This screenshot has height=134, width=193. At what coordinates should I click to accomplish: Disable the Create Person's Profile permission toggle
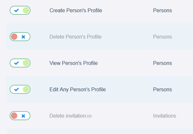click(x=20, y=10)
